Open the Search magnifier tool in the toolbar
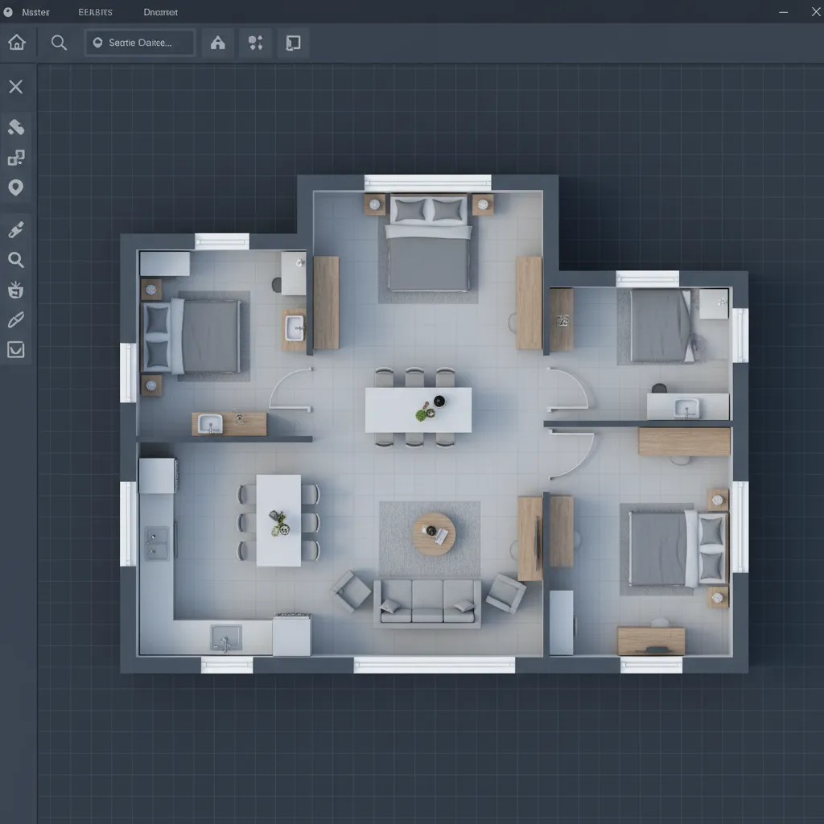 (58, 43)
